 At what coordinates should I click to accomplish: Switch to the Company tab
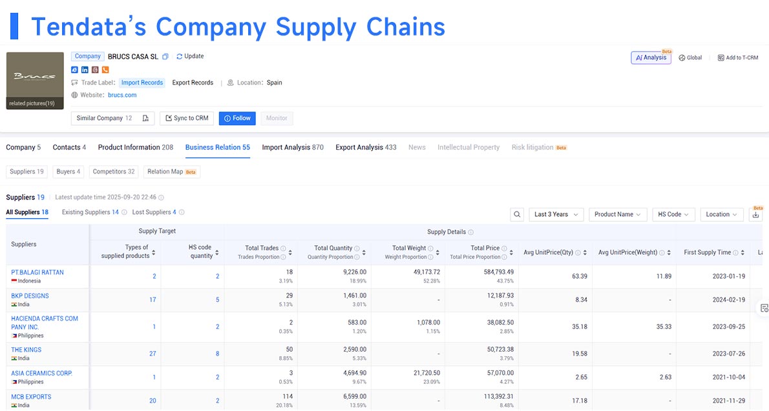click(x=23, y=148)
